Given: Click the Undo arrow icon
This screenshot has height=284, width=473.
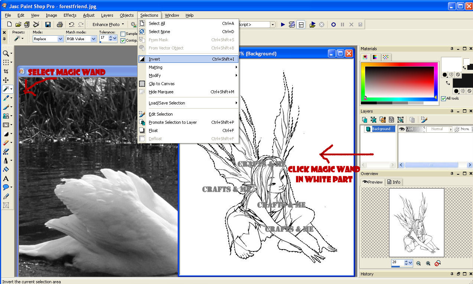Looking at the screenshot, I should click(x=71, y=25).
